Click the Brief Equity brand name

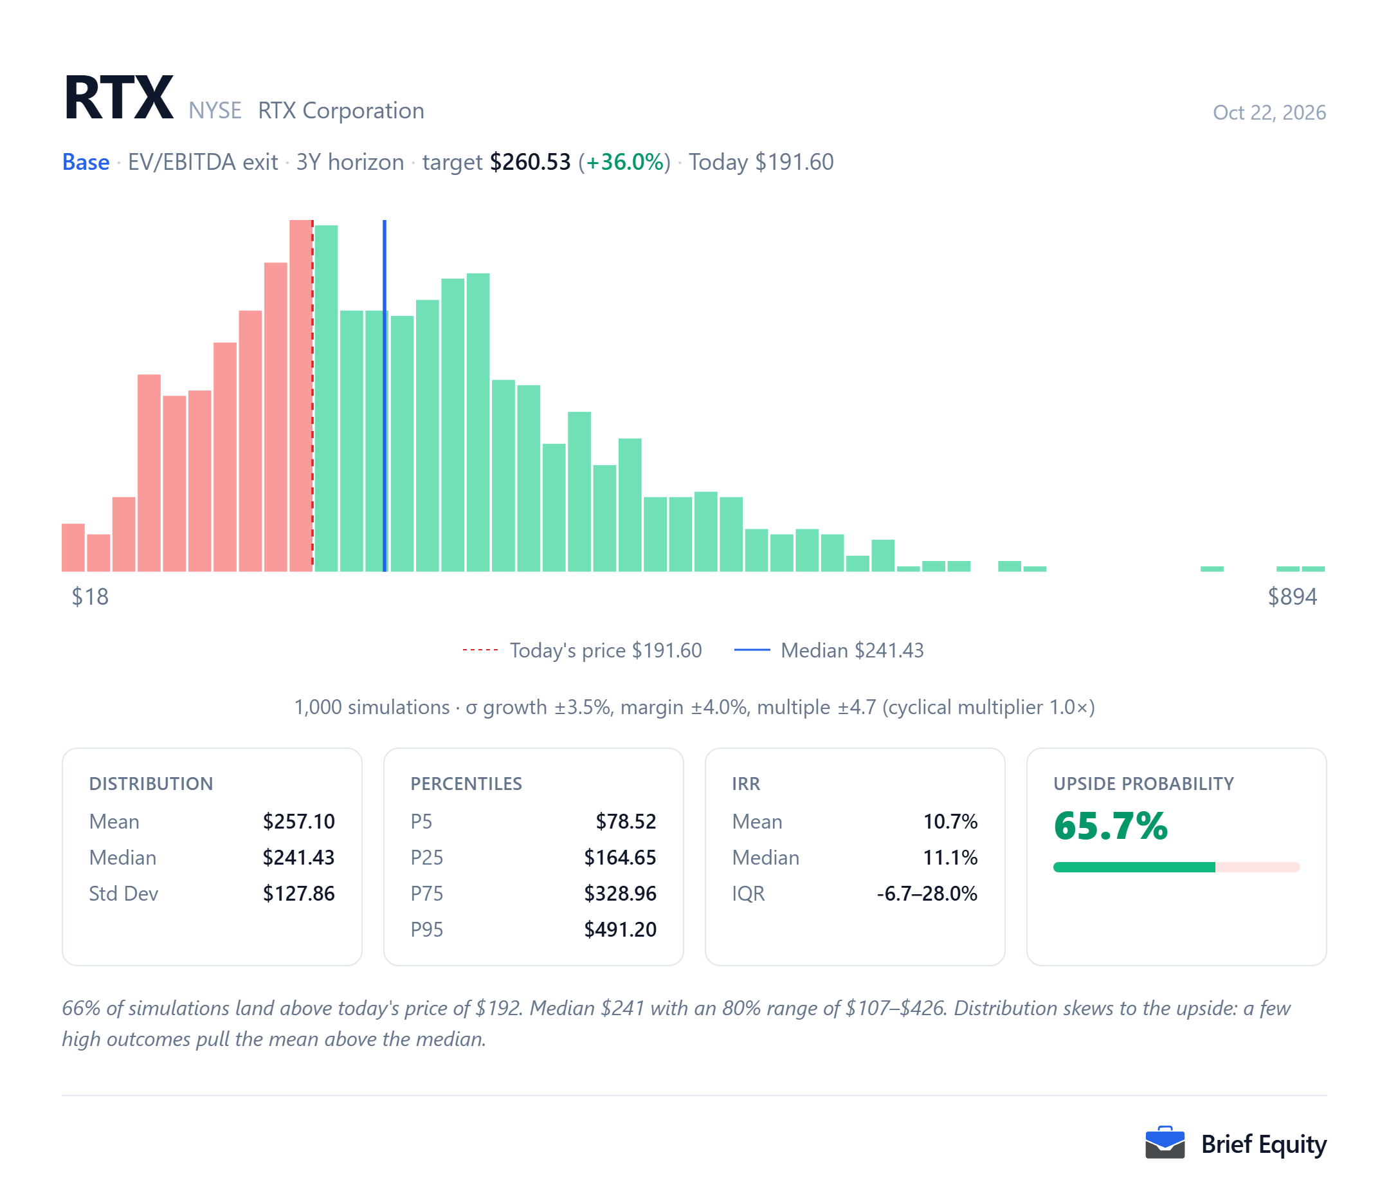(1263, 1144)
